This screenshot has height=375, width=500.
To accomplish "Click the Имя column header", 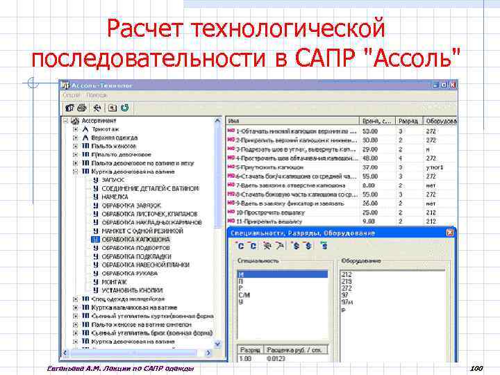I will pos(293,121).
